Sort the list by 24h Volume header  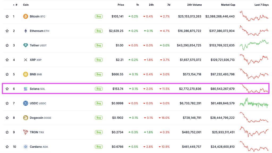(194, 5)
